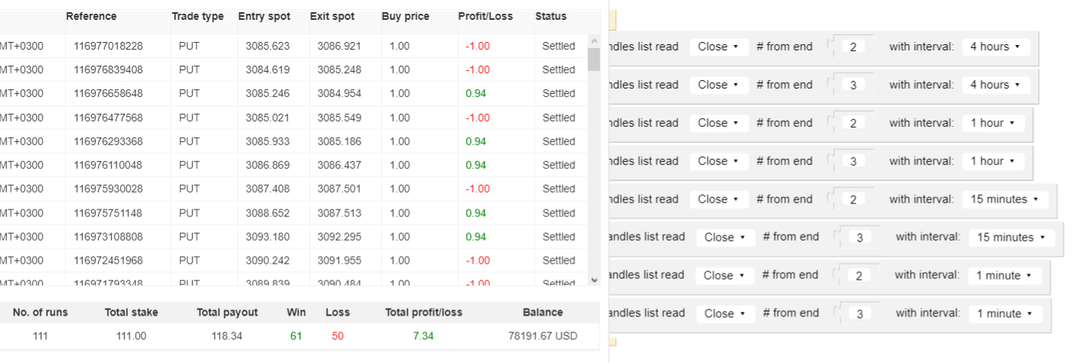Image resolution: width=1088 pixels, height=363 pixels.
Task: Select reference number 116977018228
Action: 108,46
